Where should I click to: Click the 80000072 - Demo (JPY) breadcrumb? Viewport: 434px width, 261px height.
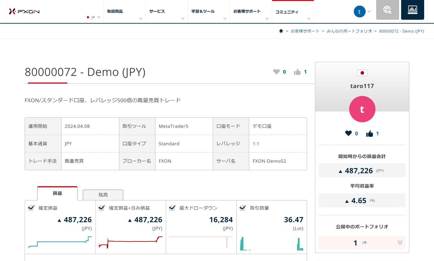pos(402,31)
